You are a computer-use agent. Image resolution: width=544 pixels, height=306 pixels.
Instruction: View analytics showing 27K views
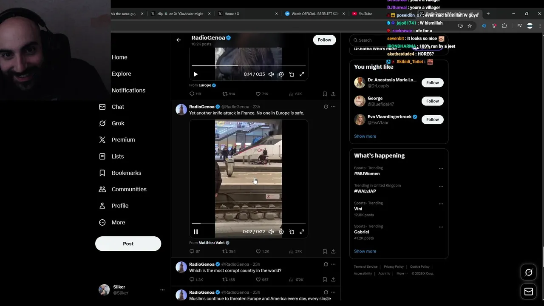[295, 251]
